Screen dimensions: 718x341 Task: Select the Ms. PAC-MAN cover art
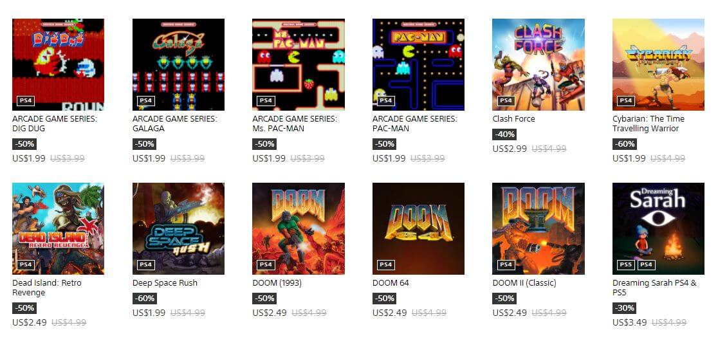tap(299, 64)
